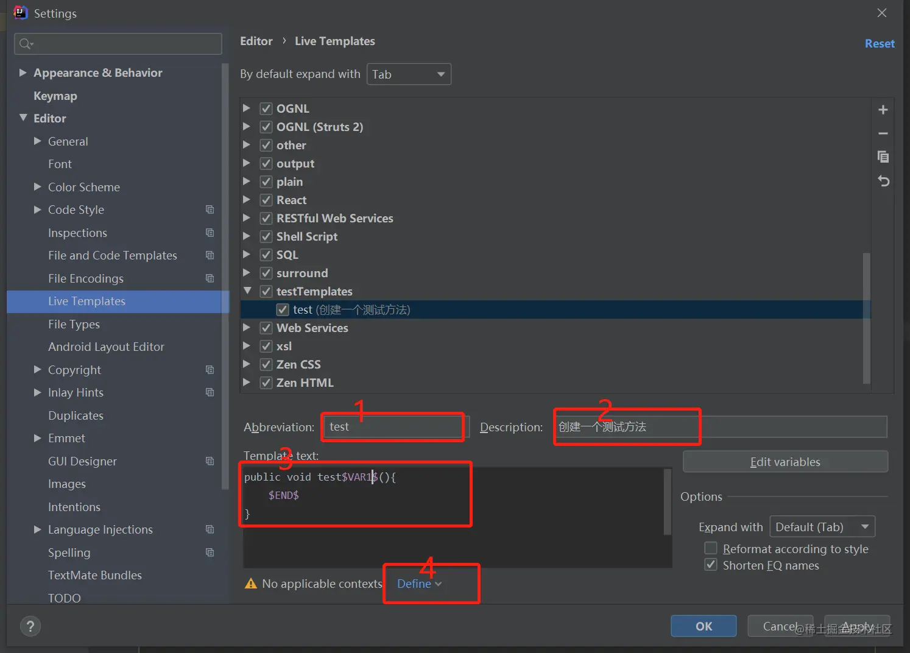Screen dimensions: 910x653
Task: Click the project-level icon beside Copyright
Action: 210,370
